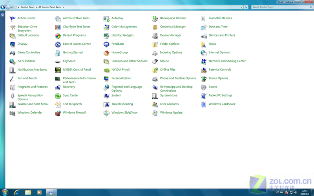The width and height of the screenshot is (314, 196).
Task: Click the Folder Options link
Action: tap(170, 44)
